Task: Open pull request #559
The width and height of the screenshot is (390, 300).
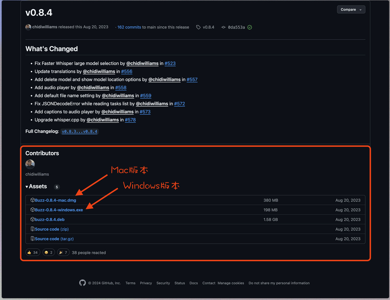Action: [146, 95]
